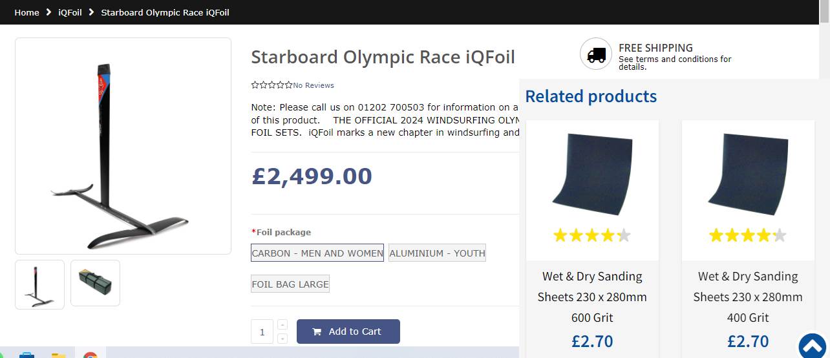
Task: Click the free shipping truck icon
Action: pyautogui.click(x=595, y=54)
